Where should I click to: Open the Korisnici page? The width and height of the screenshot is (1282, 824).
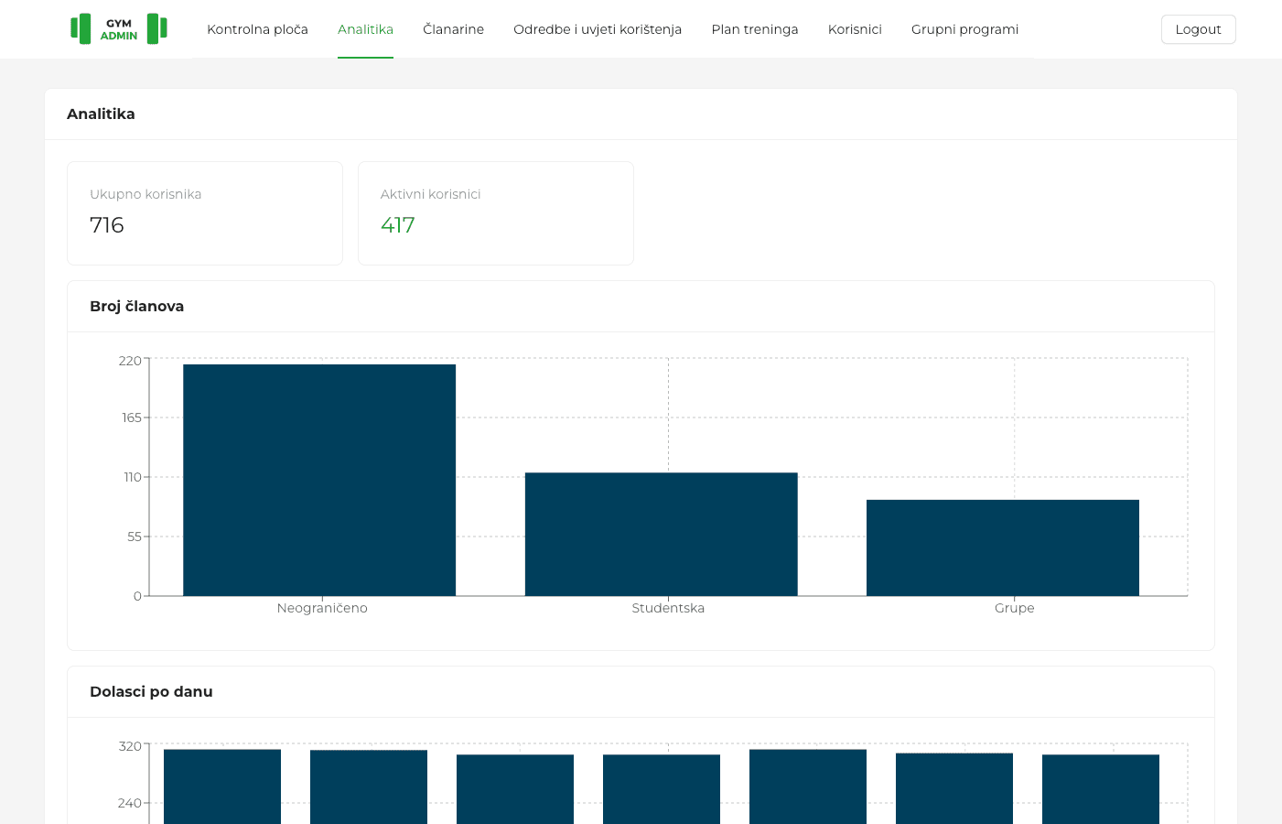[x=855, y=29]
